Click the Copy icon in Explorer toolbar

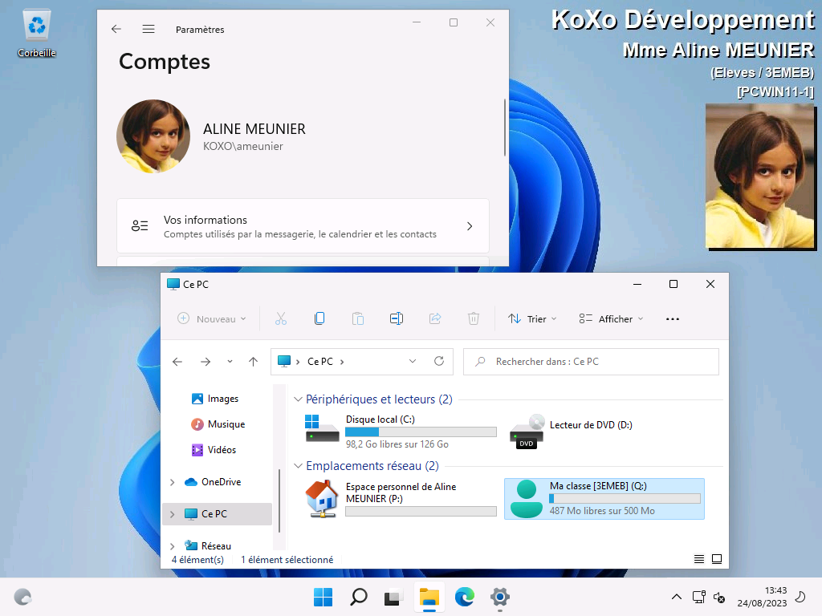pyautogui.click(x=319, y=318)
